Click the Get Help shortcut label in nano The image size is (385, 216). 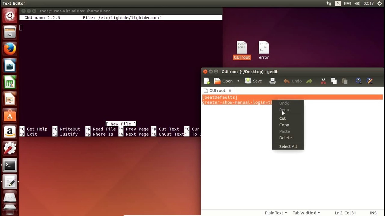(37, 129)
